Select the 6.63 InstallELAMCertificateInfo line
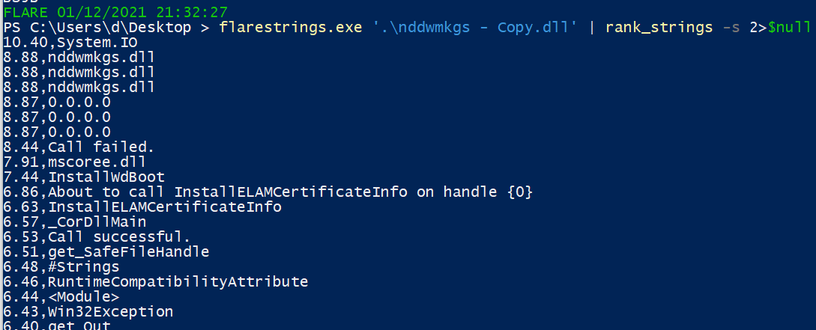The image size is (816, 330). pyautogui.click(x=142, y=207)
